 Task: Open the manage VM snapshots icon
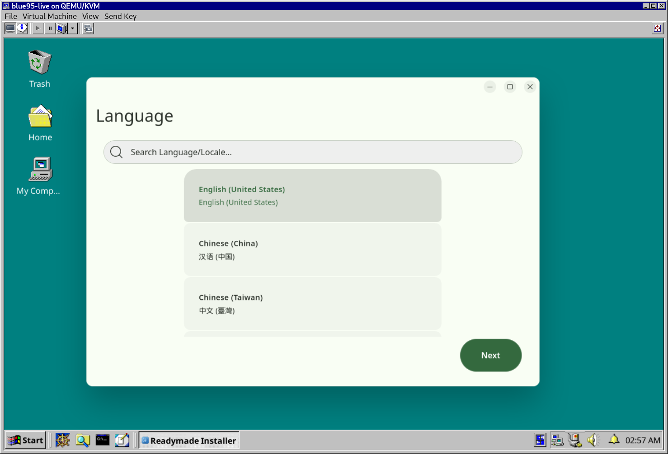89,28
